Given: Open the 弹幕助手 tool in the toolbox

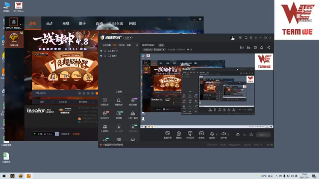Looking at the screenshot, I should [105, 101].
